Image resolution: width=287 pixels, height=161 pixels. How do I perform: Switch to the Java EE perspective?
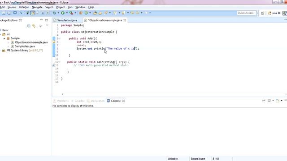[274, 13]
